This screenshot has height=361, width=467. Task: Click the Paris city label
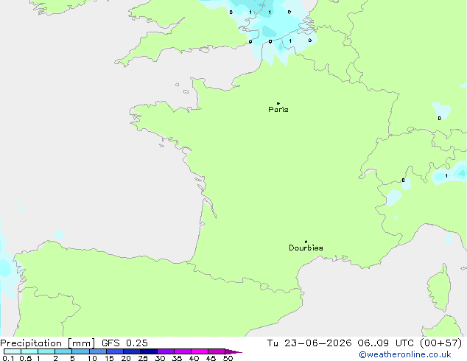coord(278,110)
